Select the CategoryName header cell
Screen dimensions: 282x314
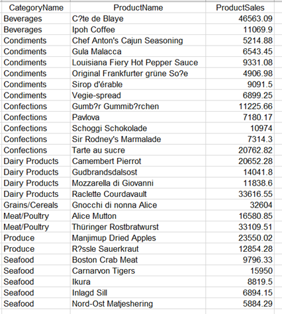coord(36,8)
